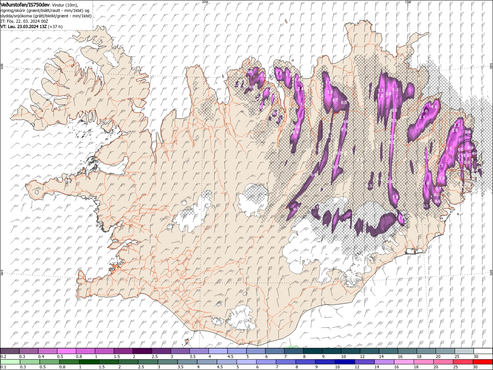Image resolution: width=493 pixels, height=370 pixels.
Task: Click the light lavender swatch labeled 4 in the upper legend
Action: [217, 351]
